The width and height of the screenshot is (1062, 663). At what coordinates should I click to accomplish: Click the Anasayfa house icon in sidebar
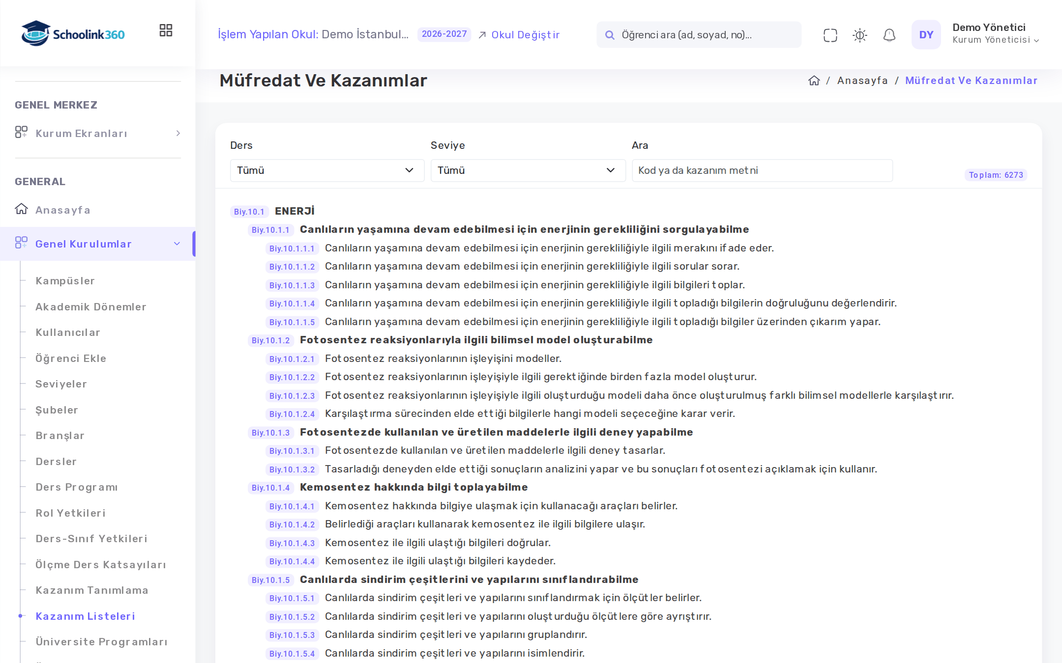[x=21, y=209]
